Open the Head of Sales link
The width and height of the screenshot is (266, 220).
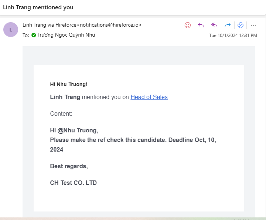149,97
